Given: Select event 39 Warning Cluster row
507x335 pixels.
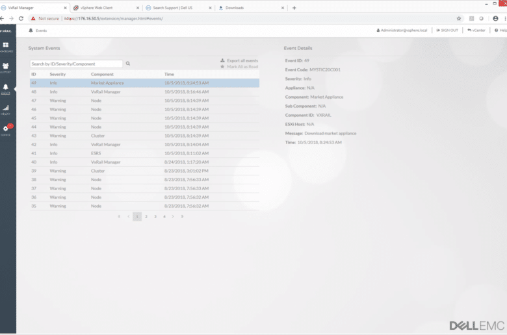Looking at the screenshot, I should click(144, 171).
